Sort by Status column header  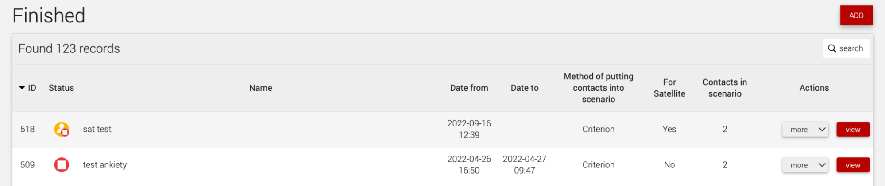coord(61,88)
